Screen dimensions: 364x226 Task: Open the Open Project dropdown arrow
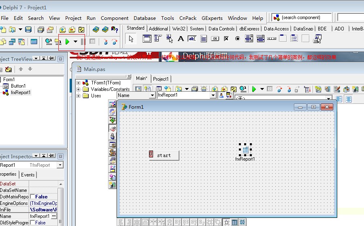20,30
